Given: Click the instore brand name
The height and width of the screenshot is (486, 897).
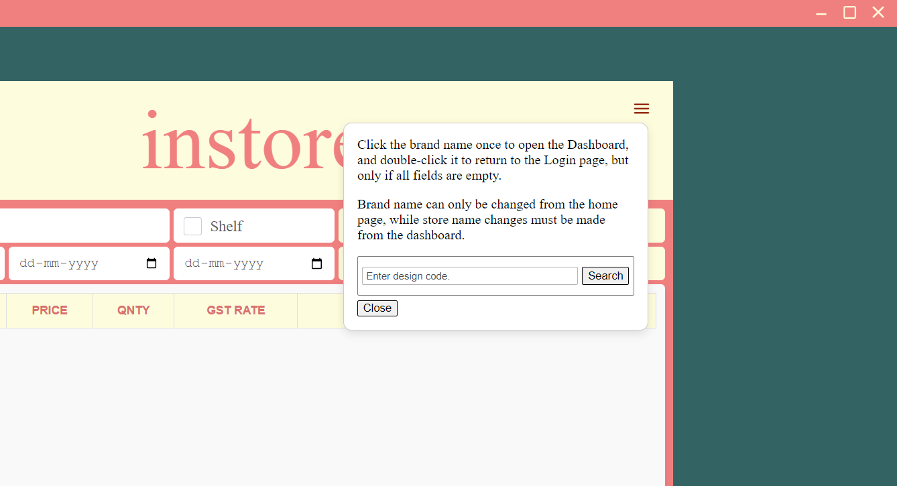Looking at the screenshot, I should [x=244, y=142].
